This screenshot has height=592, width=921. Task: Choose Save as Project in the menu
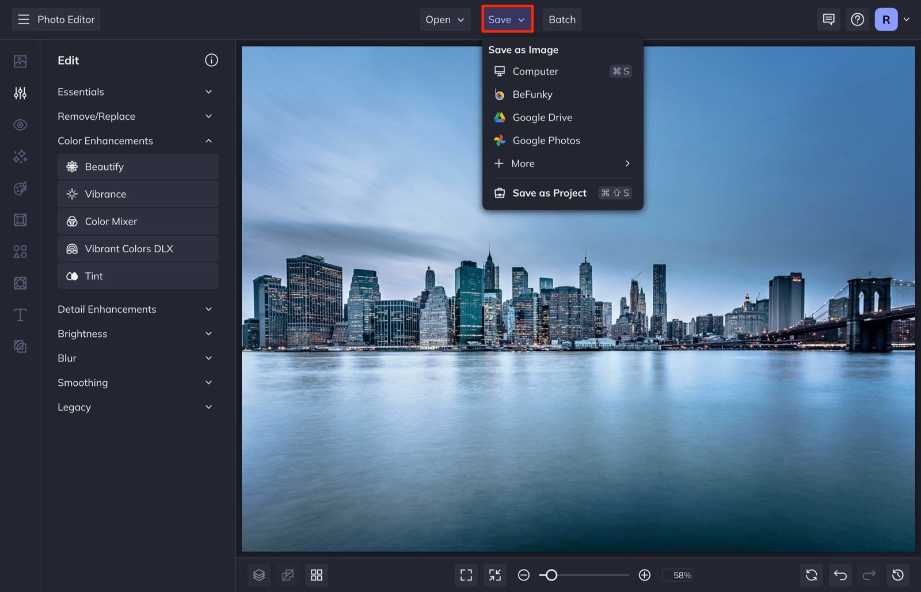click(549, 193)
